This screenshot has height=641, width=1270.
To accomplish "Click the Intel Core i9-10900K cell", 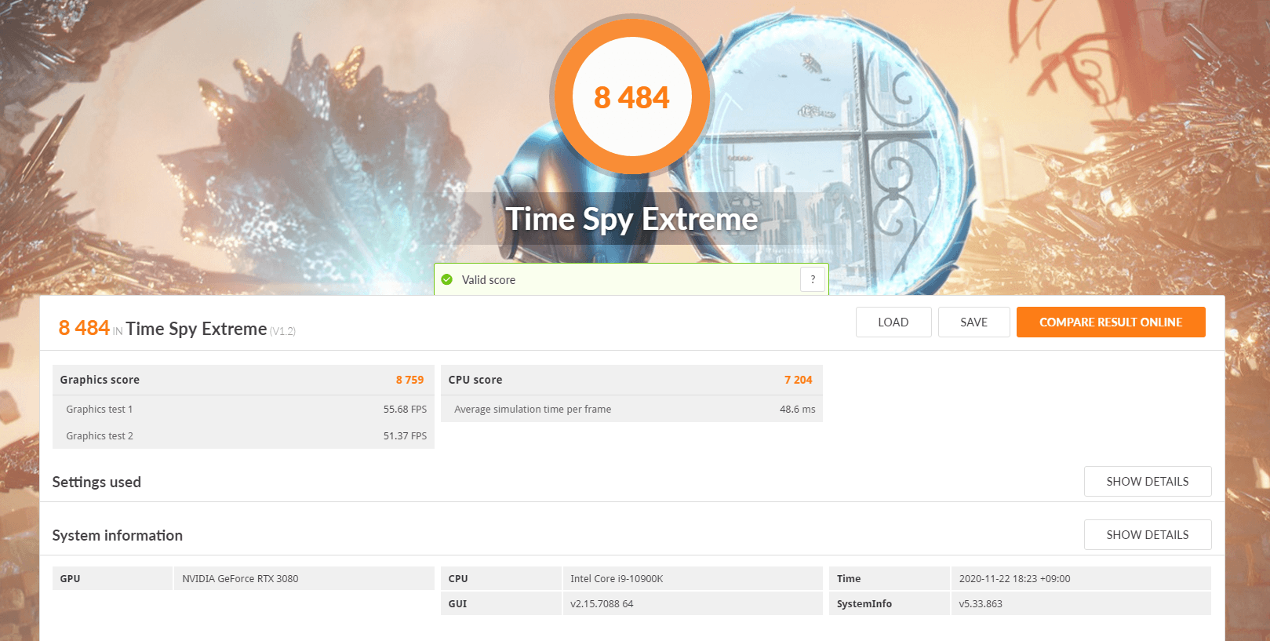I will point(693,579).
